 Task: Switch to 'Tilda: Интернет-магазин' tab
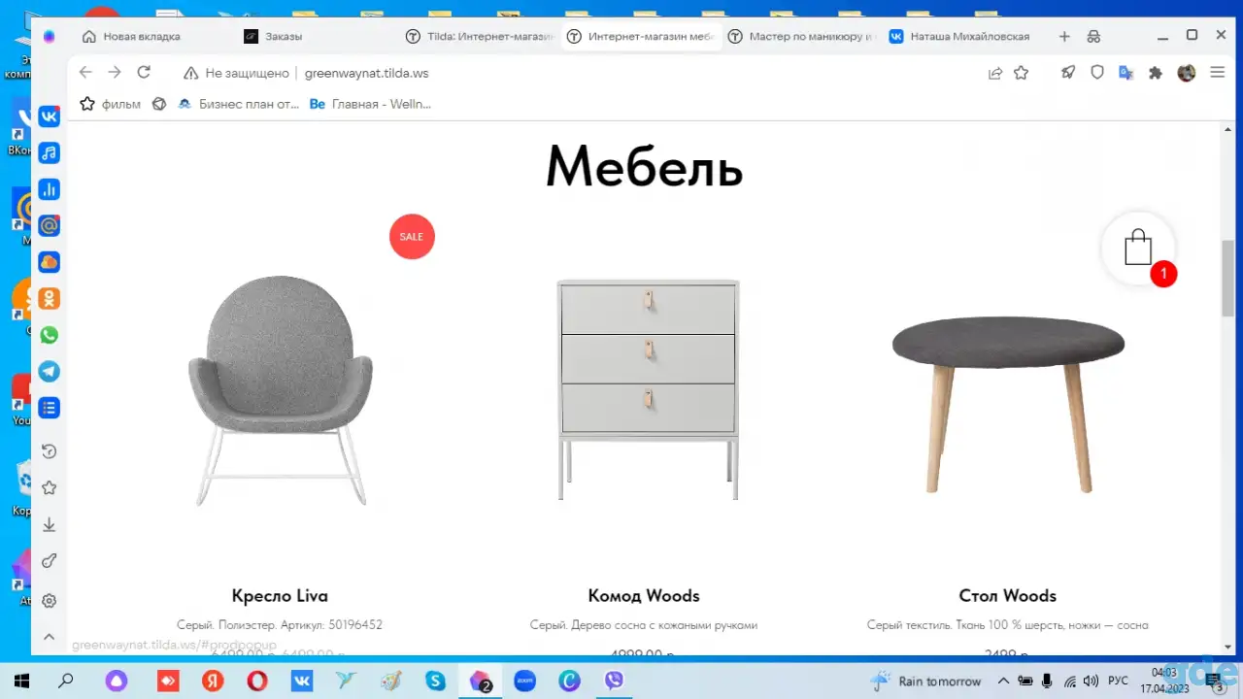480,37
